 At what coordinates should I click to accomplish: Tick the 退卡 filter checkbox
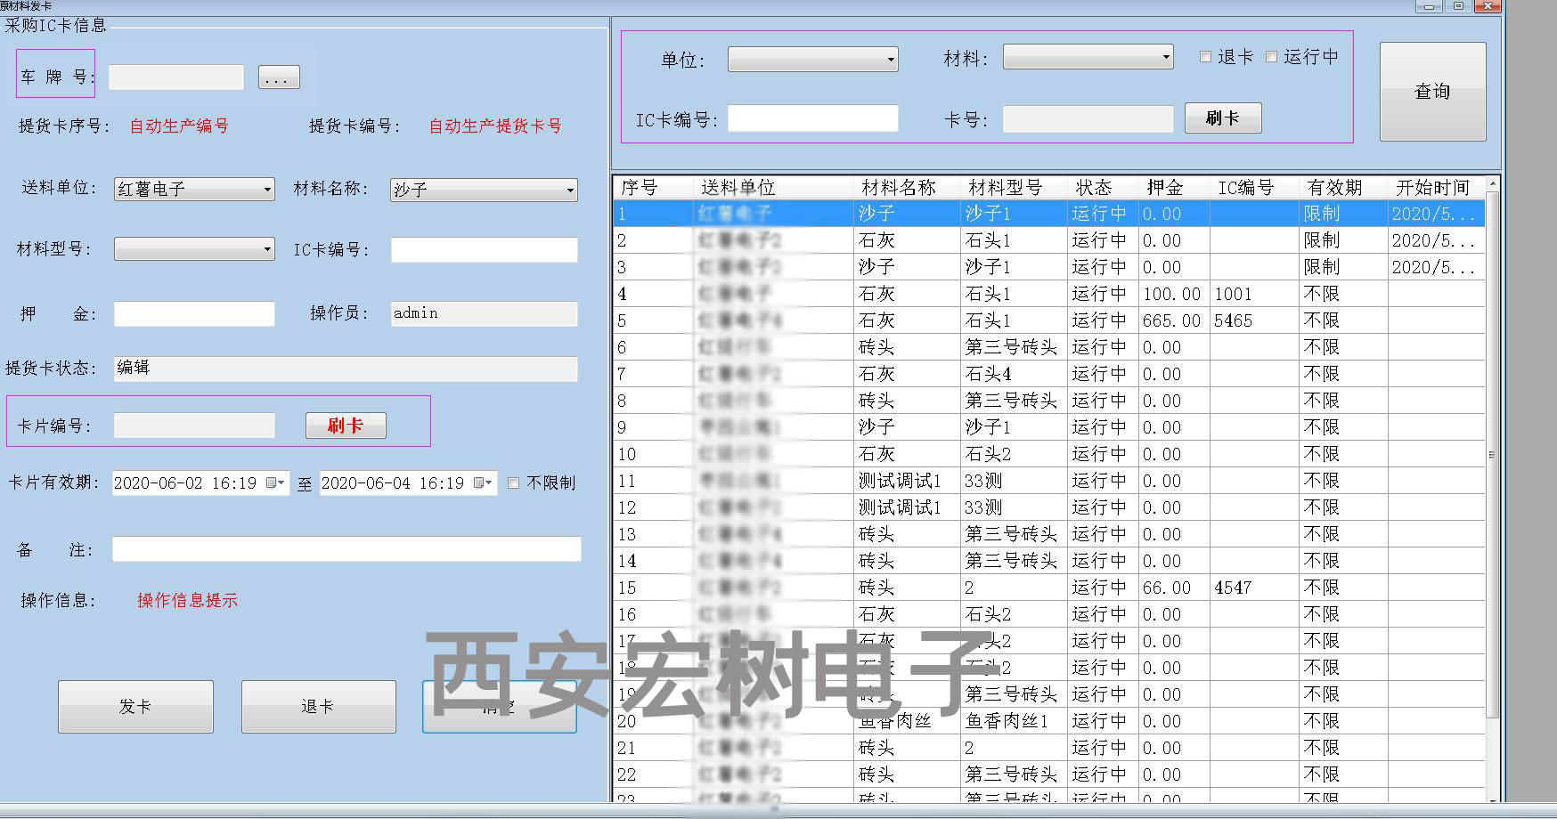(x=1205, y=57)
